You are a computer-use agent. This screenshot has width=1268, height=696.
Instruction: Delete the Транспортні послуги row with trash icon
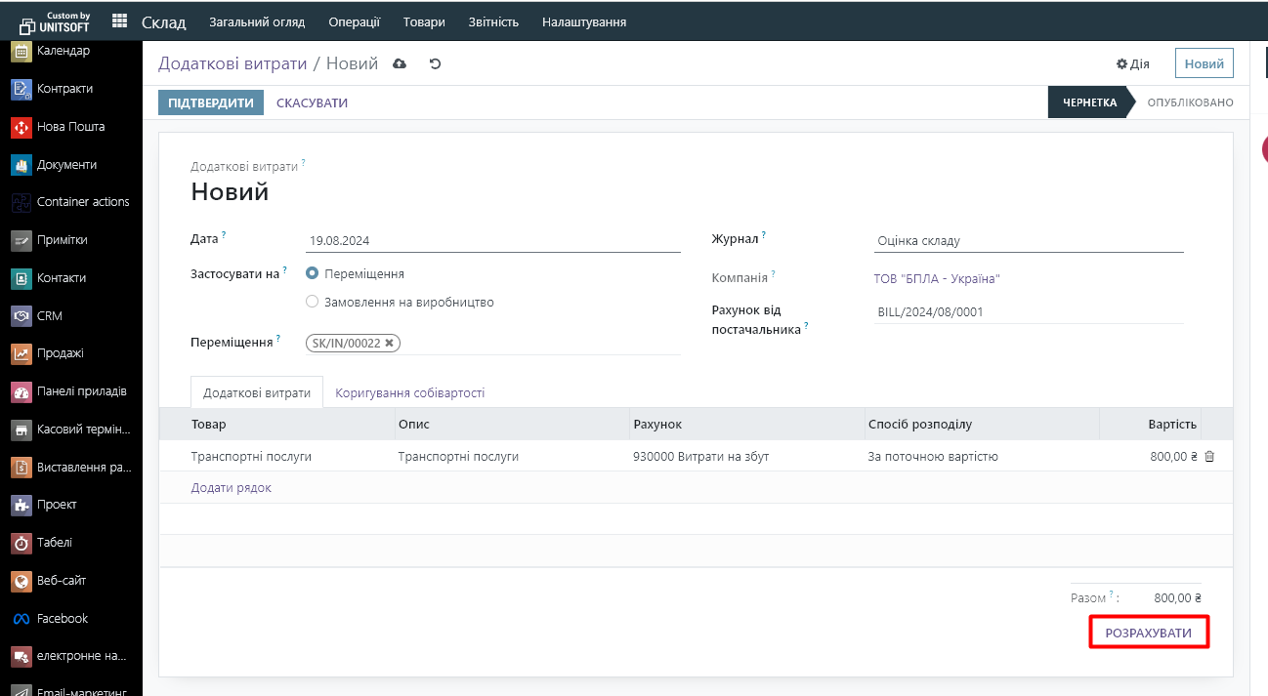pos(1209,456)
